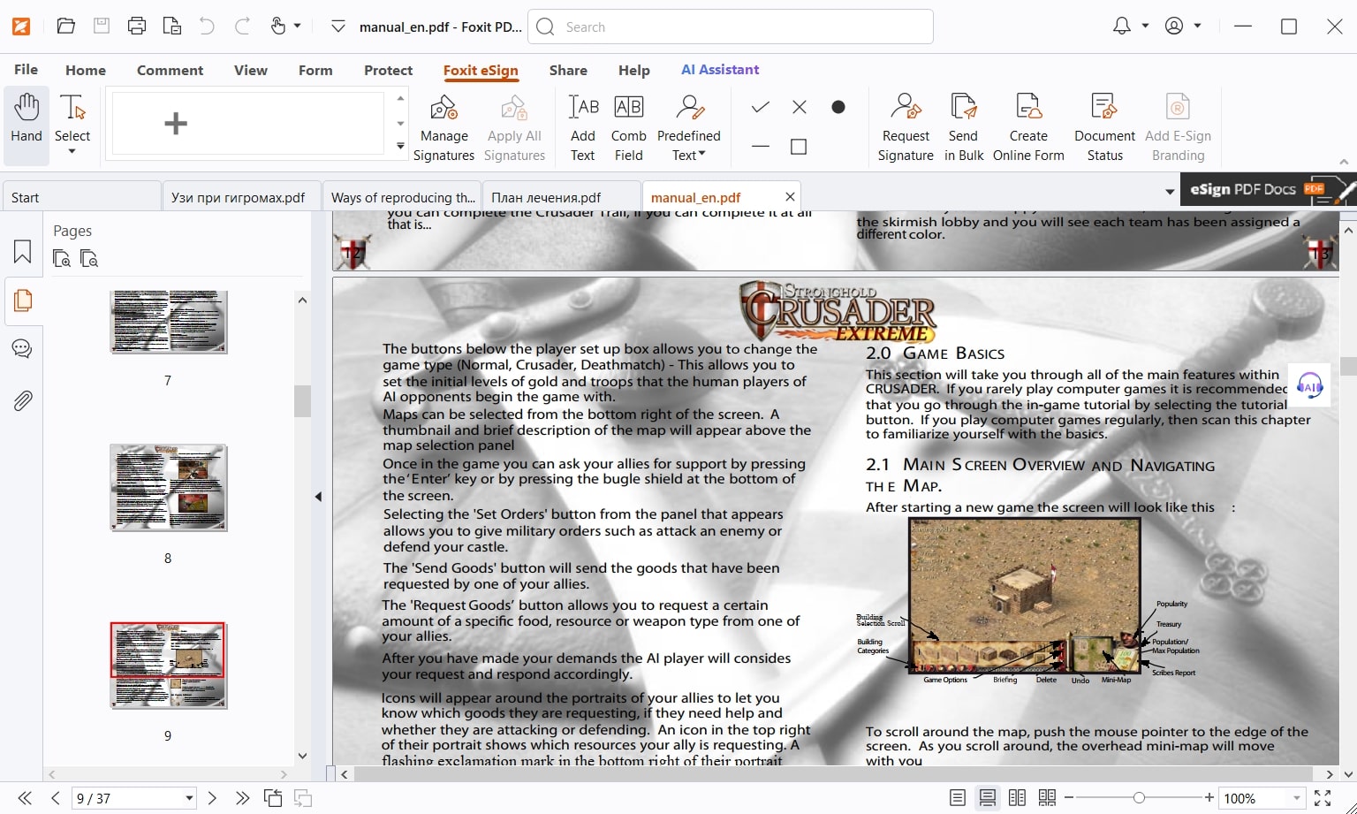The height and width of the screenshot is (814, 1357).
Task: Collapse the navigation panel arrow
Action: [318, 497]
